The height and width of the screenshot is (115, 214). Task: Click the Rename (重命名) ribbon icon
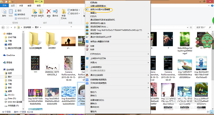(55, 12)
